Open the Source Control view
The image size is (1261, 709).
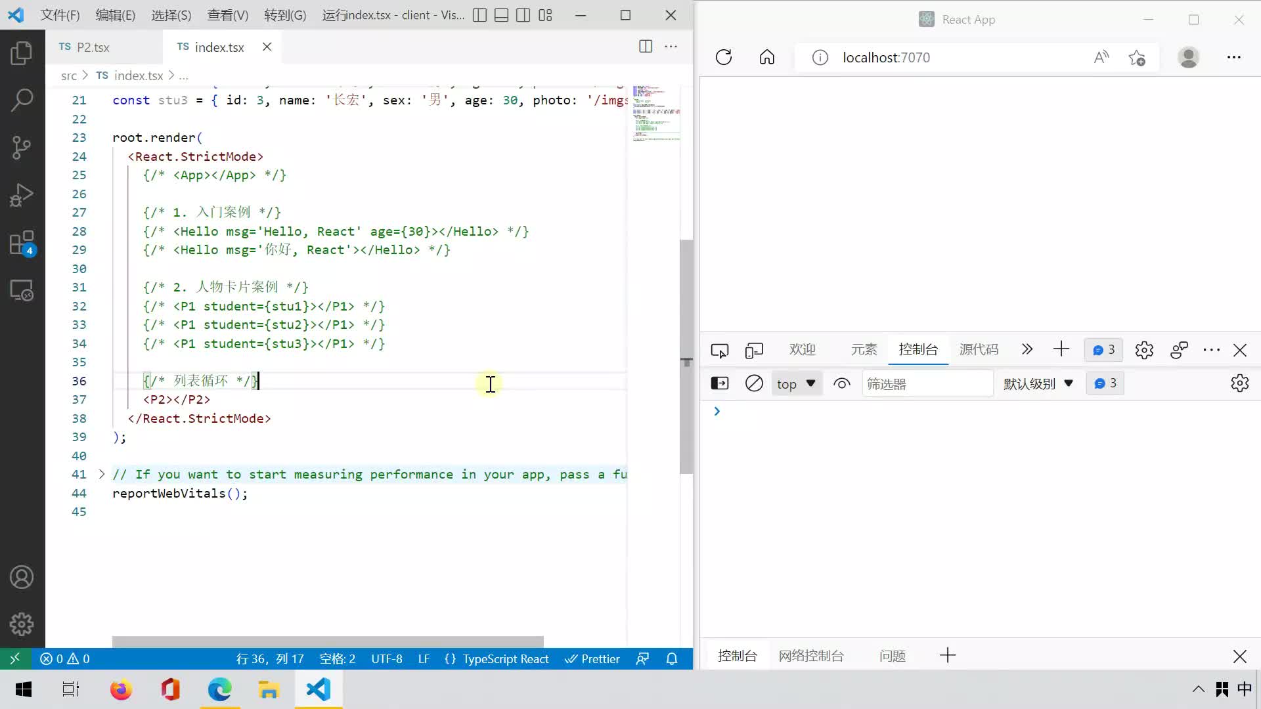click(22, 148)
